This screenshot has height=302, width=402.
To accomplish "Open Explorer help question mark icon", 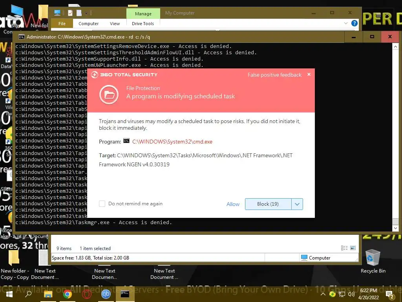I will click(x=354, y=23).
